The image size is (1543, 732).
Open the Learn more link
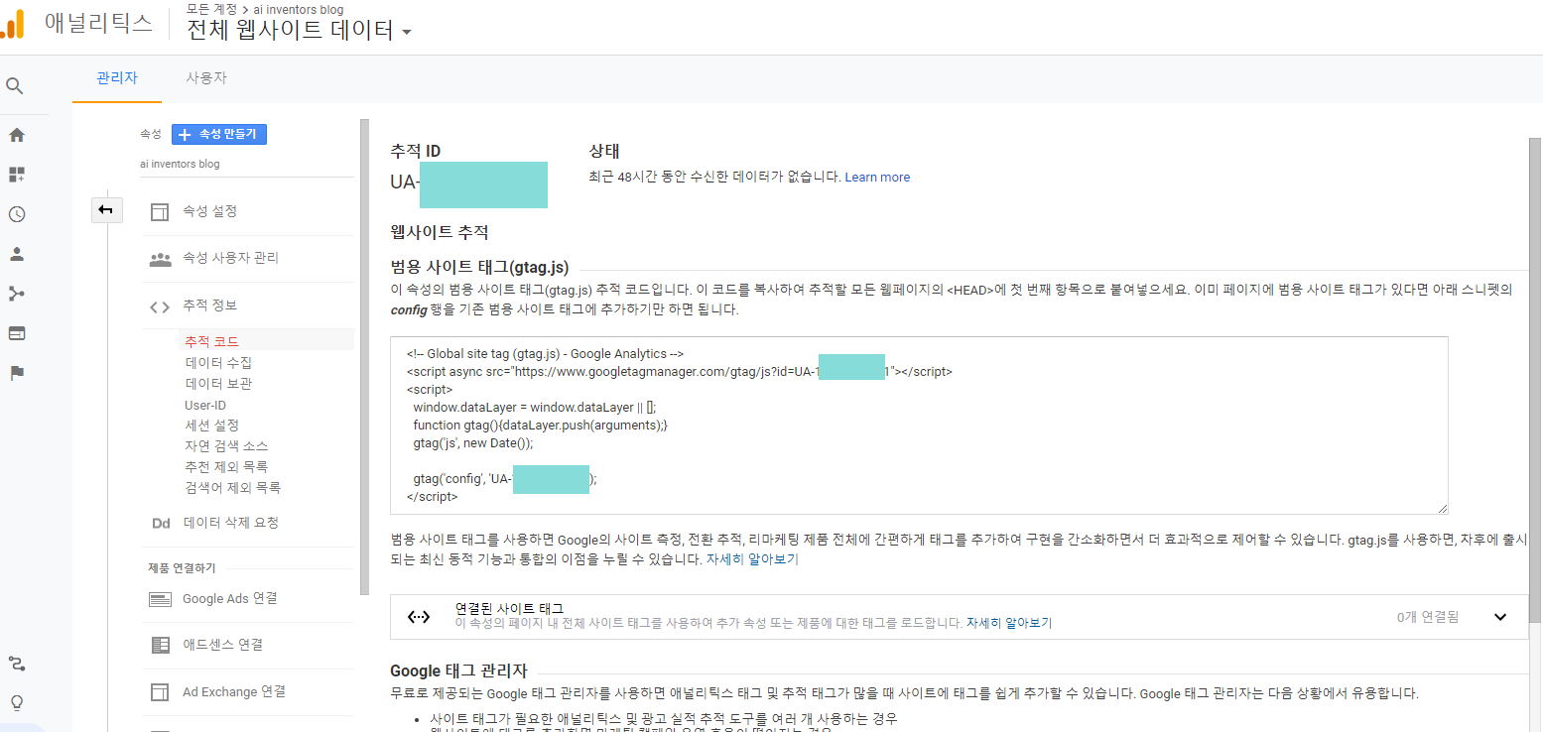pos(877,178)
